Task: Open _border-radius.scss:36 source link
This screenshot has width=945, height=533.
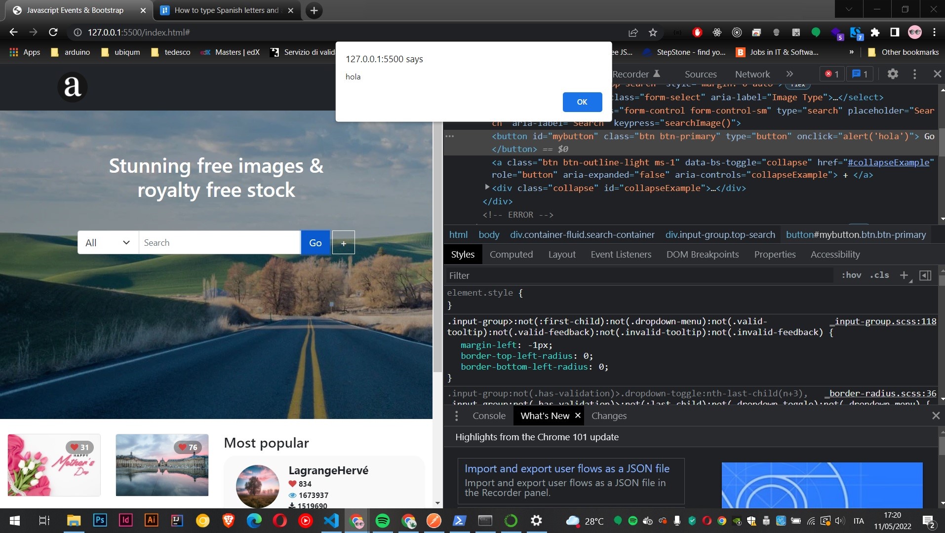Action: [880, 393]
